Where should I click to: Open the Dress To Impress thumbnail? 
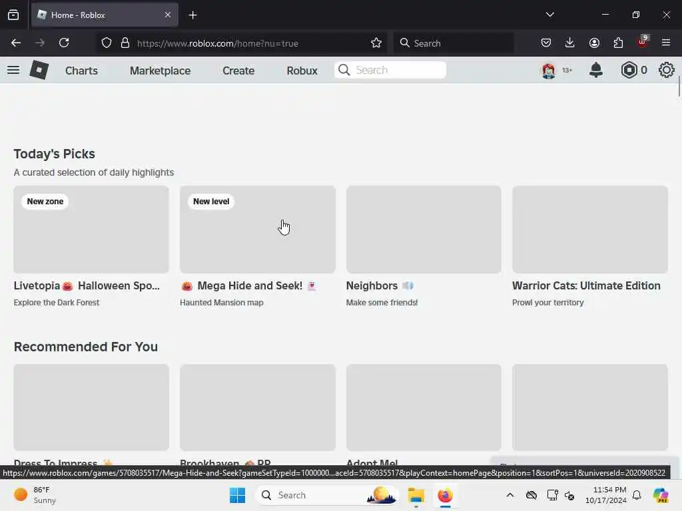91,408
